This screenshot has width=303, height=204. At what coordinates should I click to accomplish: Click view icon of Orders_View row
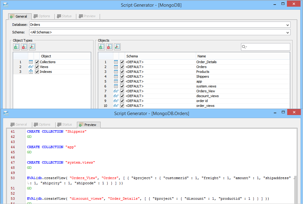116,91
